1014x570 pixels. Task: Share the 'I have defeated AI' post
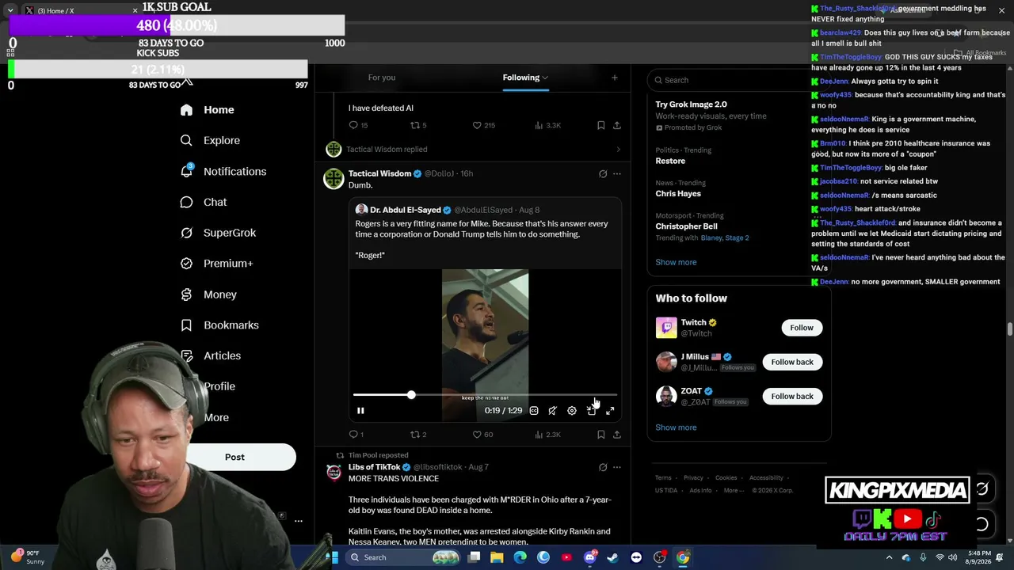point(617,125)
